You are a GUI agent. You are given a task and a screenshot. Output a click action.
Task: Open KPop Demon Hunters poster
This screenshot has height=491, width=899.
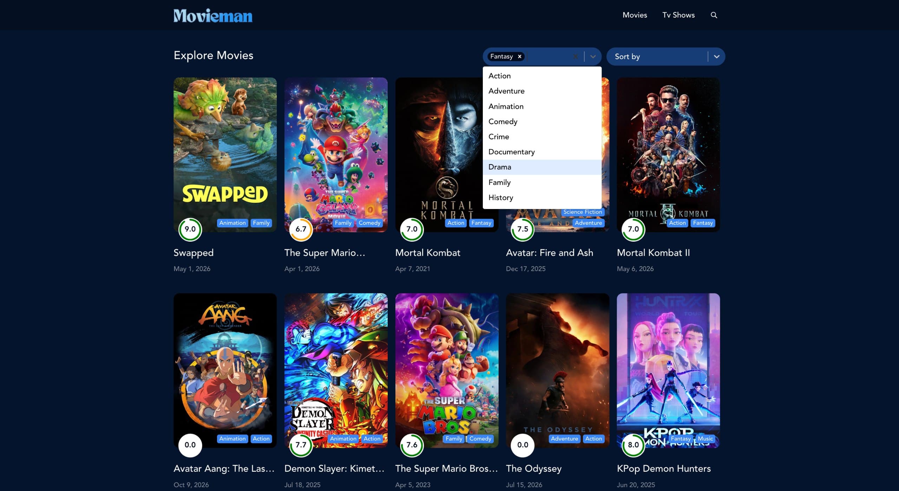668,370
